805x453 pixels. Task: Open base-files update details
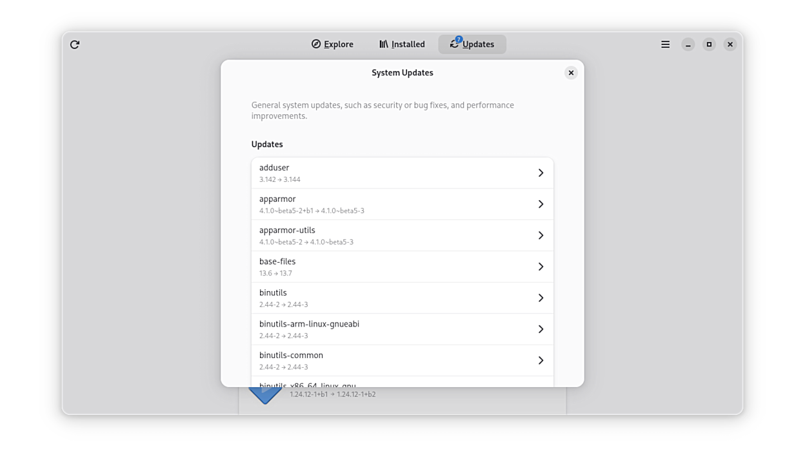coord(387,267)
